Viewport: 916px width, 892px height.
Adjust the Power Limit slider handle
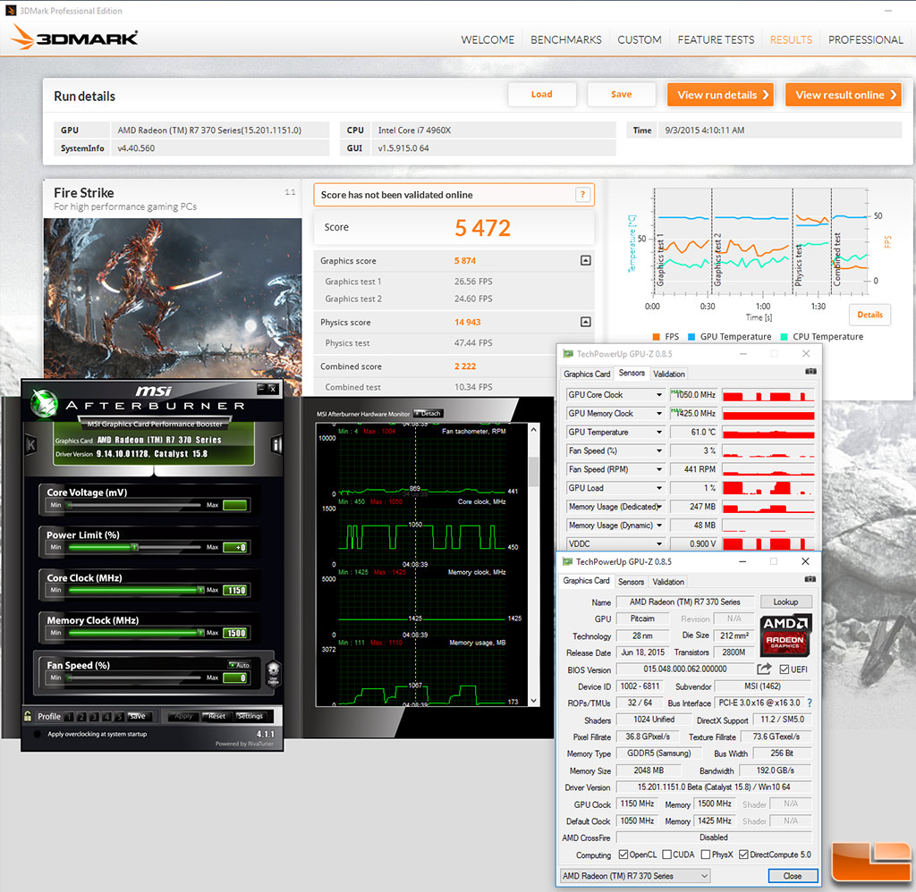[x=134, y=547]
